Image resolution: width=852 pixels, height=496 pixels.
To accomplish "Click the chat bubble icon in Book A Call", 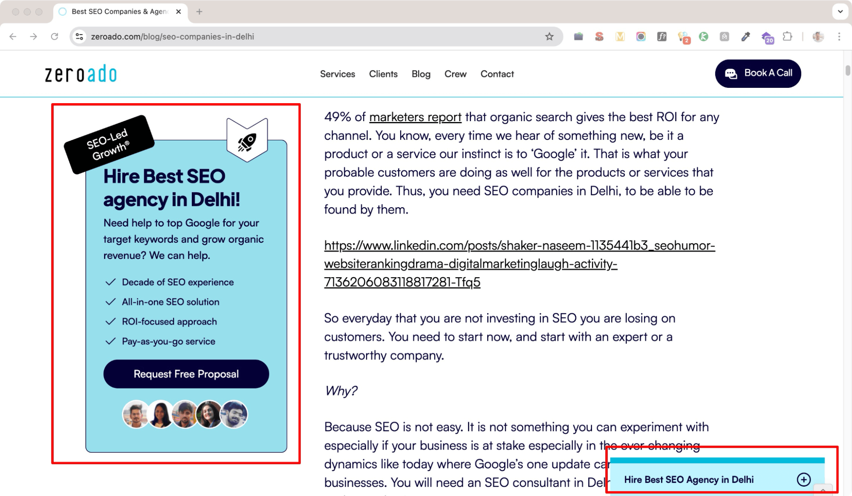I will click(732, 73).
